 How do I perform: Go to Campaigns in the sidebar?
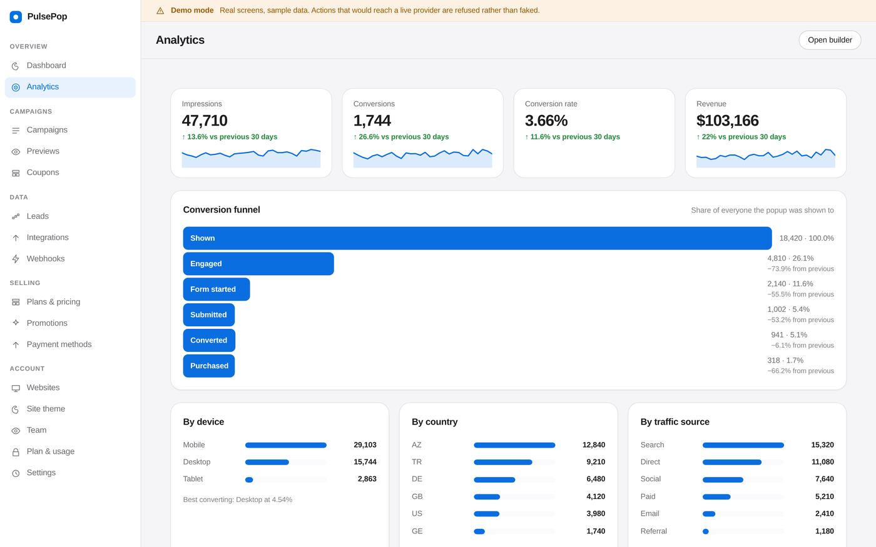[x=70, y=130]
